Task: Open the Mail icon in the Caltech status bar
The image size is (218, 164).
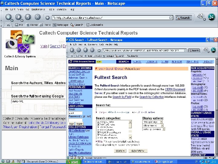Action: pos(8,162)
